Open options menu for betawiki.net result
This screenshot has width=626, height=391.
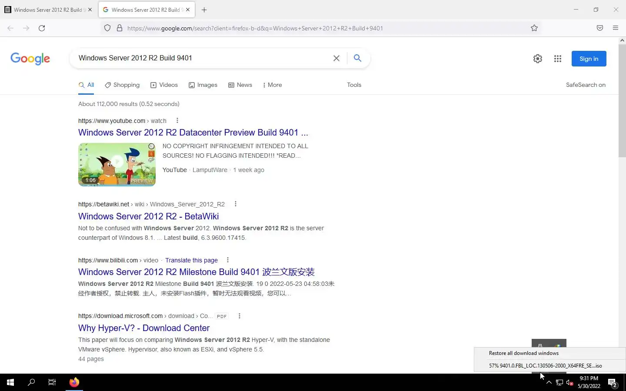[236, 204]
